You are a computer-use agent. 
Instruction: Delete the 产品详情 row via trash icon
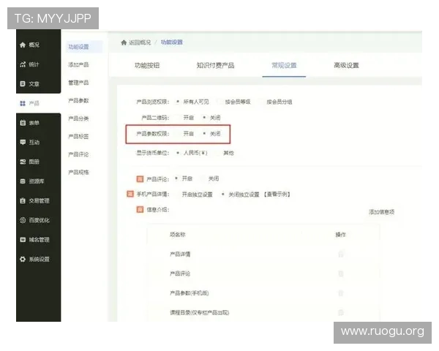(341, 254)
